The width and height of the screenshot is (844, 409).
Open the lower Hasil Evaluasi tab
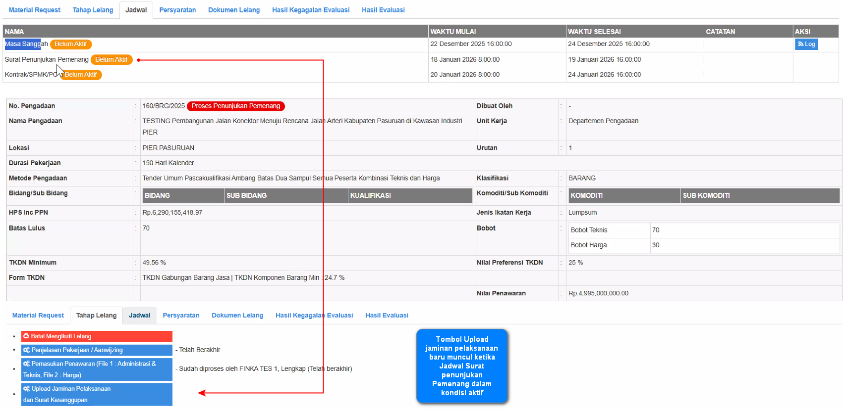(x=387, y=316)
